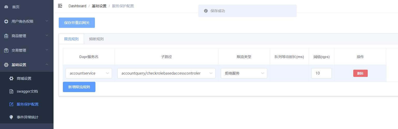This screenshot has width=398, height=129.
Task: Click the 阈值 input showing 10
Action: (x=321, y=73)
